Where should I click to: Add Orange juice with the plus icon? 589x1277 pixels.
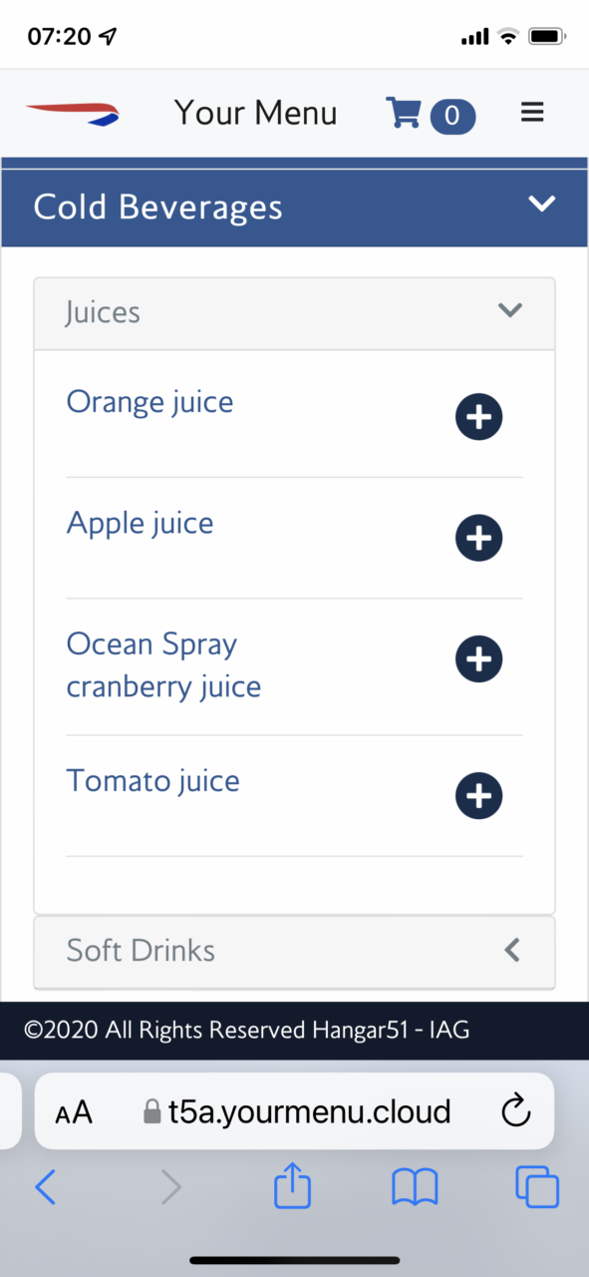tap(479, 417)
